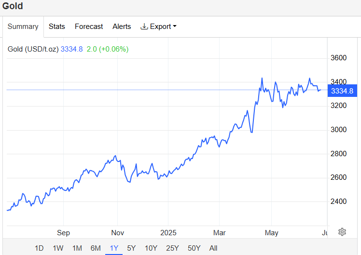Click the green 2.0 (+0.06%) change text

[108, 49]
